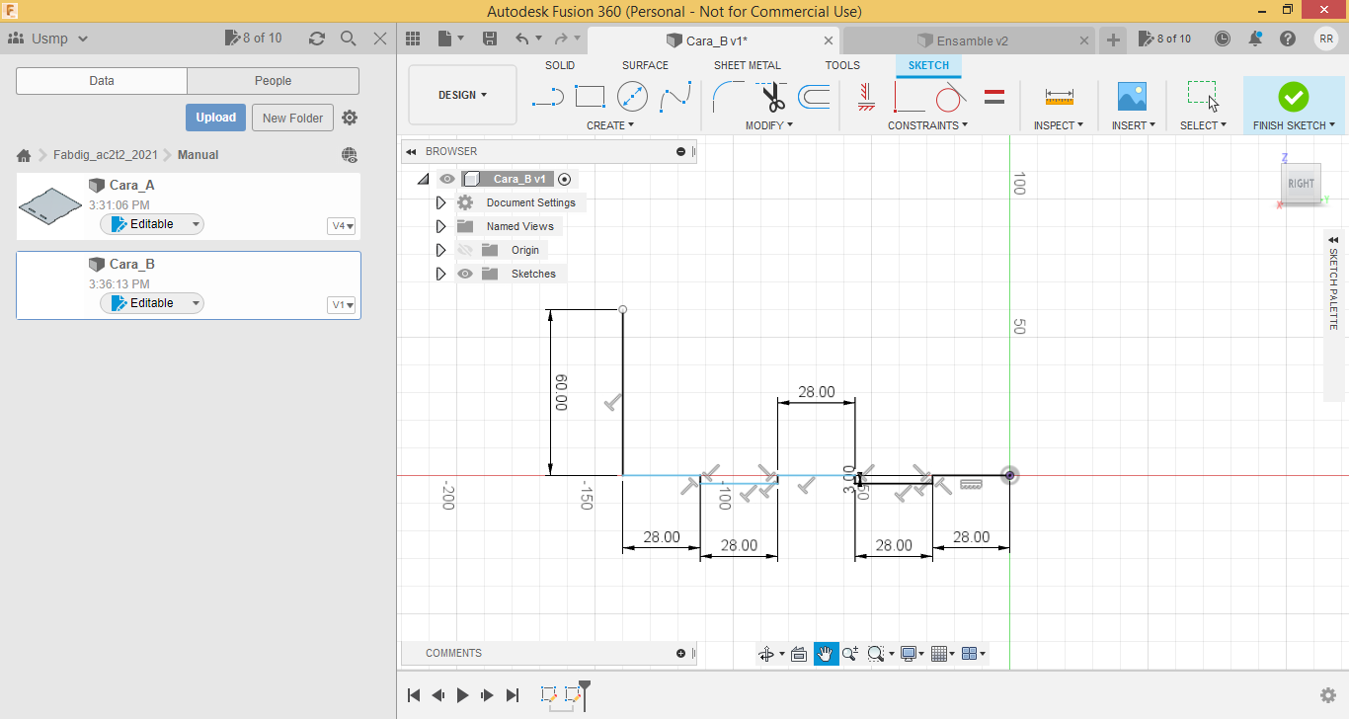Collapse the Cara_B v1 root node
This screenshot has width=1349, height=719.
[424, 179]
